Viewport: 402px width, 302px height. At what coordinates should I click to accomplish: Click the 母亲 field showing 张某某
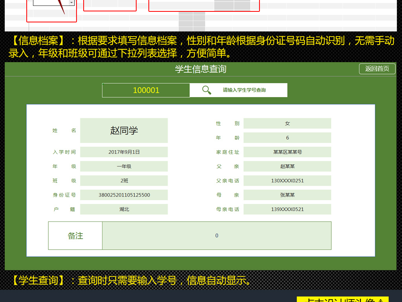[x=287, y=195]
